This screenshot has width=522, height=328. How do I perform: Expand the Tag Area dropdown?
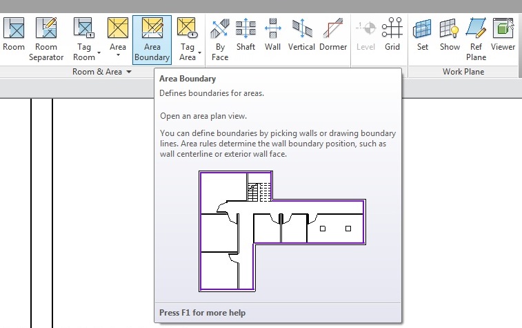pyautogui.click(x=200, y=52)
